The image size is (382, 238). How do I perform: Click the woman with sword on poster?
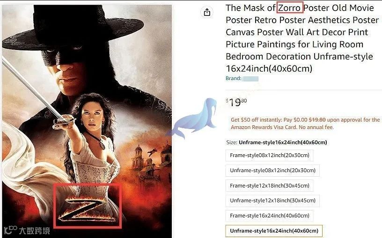pos(91,146)
